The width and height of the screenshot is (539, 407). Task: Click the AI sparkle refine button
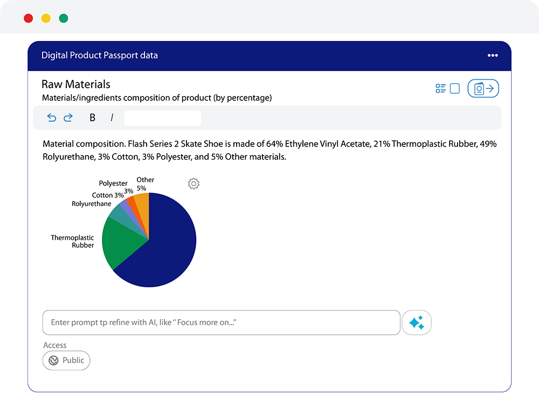(417, 322)
